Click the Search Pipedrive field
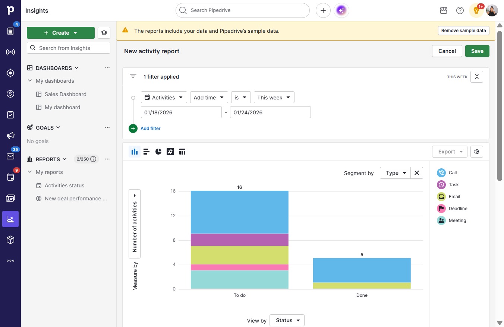Viewport: 504px width, 327px height. tap(243, 10)
